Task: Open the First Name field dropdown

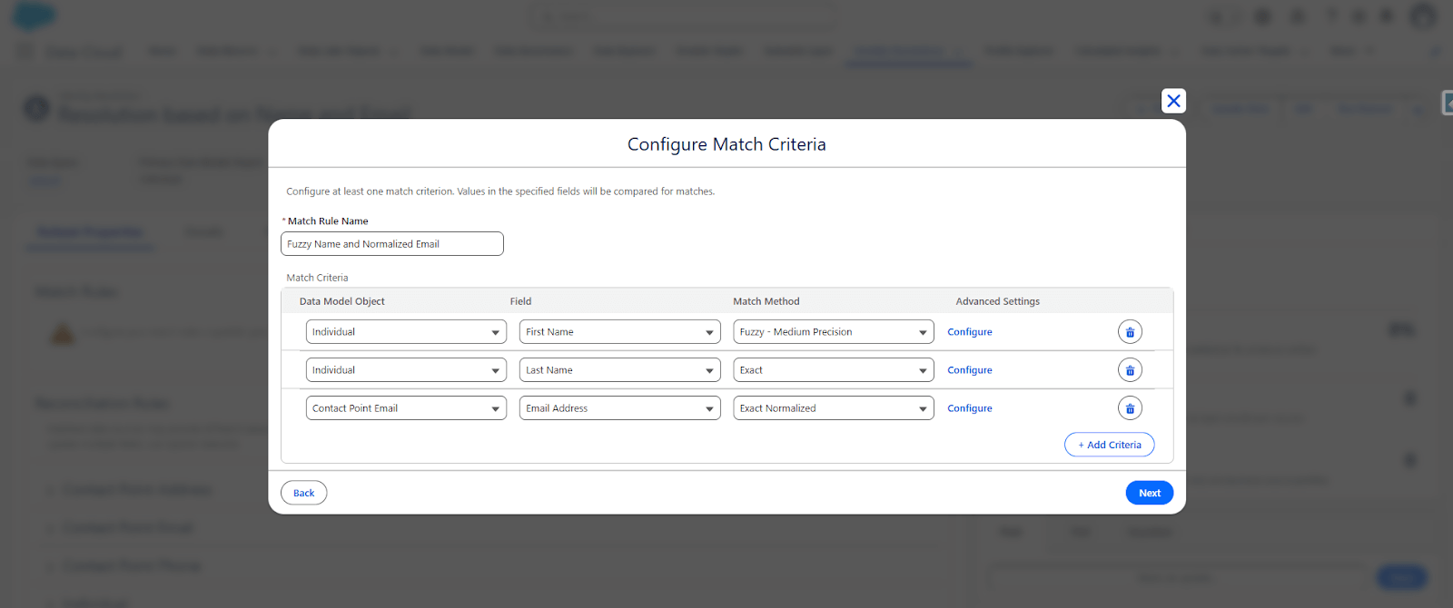Action: click(x=619, y=332)
